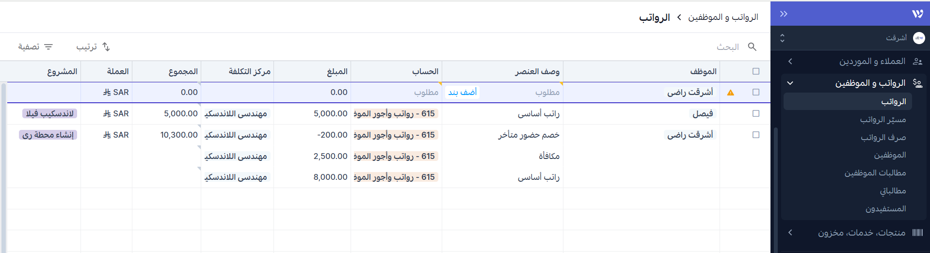Click الرواتب و الموظفين breadcrumb link
The width and height of the screenshot is (930, 253).
pos(723,17)
